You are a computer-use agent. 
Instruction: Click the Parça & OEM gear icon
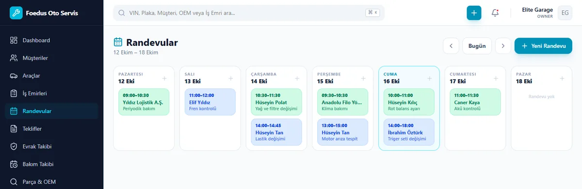(14, 182)
